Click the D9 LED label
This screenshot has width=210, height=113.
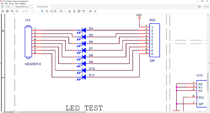91,62
